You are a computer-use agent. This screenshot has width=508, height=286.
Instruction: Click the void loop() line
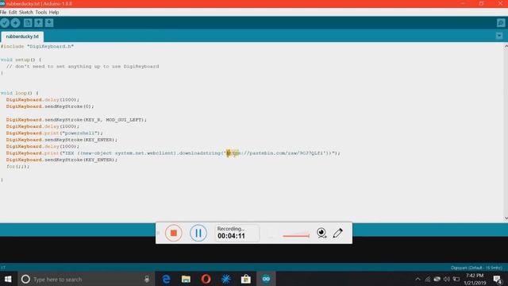coord(19,93)
